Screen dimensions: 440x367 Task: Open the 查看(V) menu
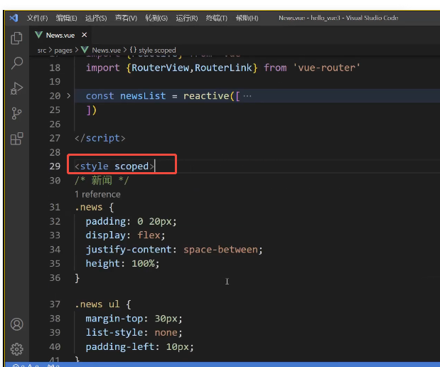click(x=126, y=18)
